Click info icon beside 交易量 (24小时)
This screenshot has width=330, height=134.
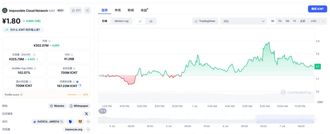(x=34, y=55)
